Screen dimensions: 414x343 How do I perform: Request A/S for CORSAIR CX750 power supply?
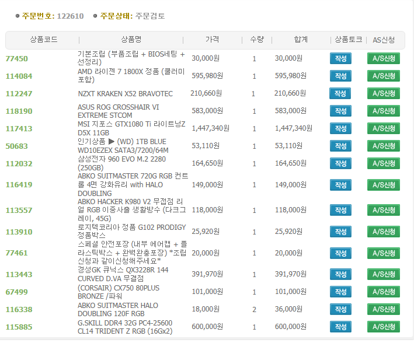[383, 292]
